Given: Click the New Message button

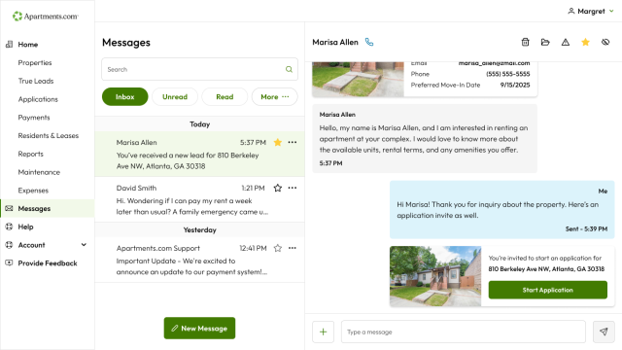Looking at the screenshot, I should tap(199, 329).
